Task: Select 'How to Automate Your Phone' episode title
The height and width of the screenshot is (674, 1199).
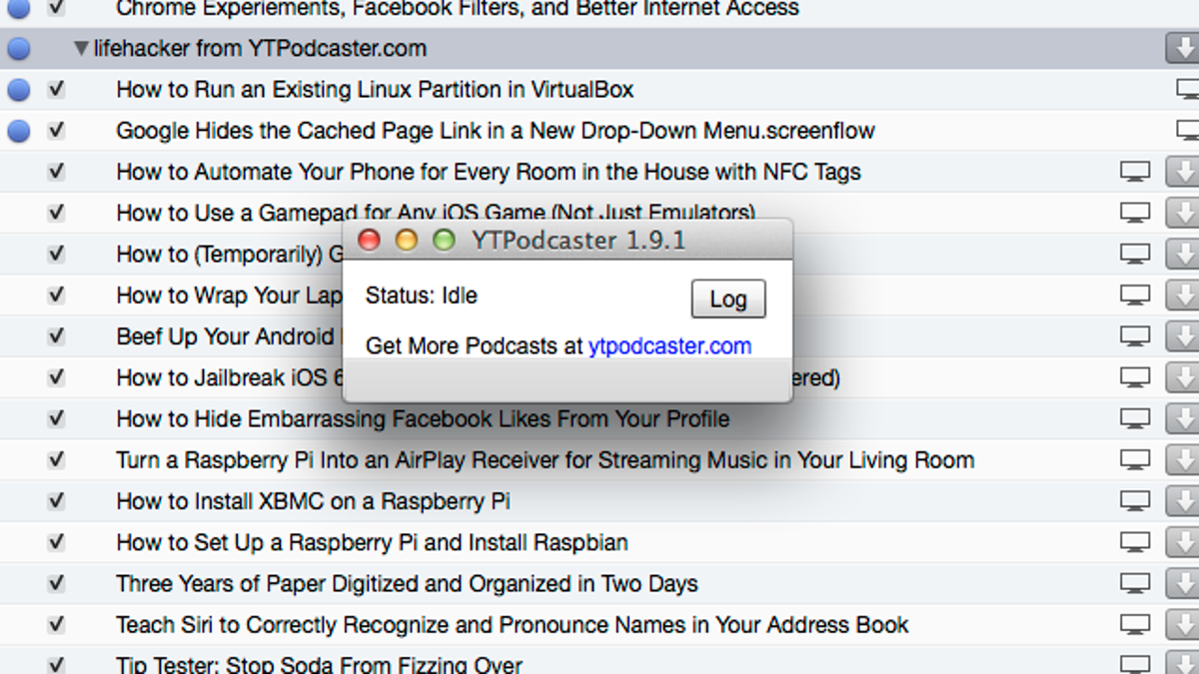Action: (489, 172)
